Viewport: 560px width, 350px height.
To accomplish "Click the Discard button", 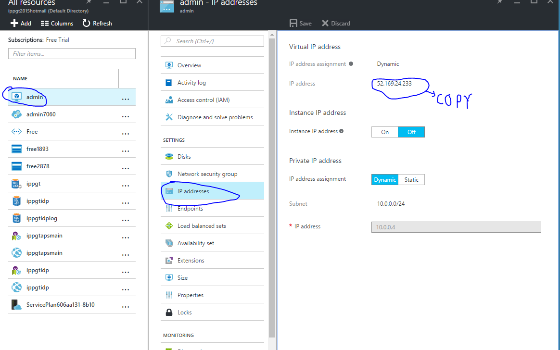I will (335, 23).
